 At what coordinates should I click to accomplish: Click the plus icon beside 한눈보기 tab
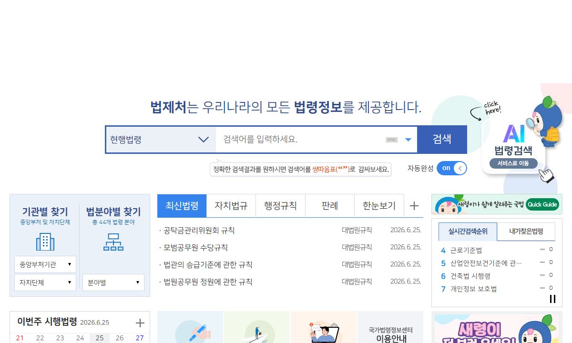[414, 206]
